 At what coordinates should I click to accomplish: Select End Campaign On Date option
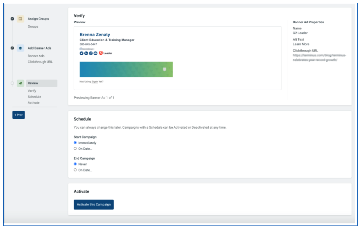point(75,170)
